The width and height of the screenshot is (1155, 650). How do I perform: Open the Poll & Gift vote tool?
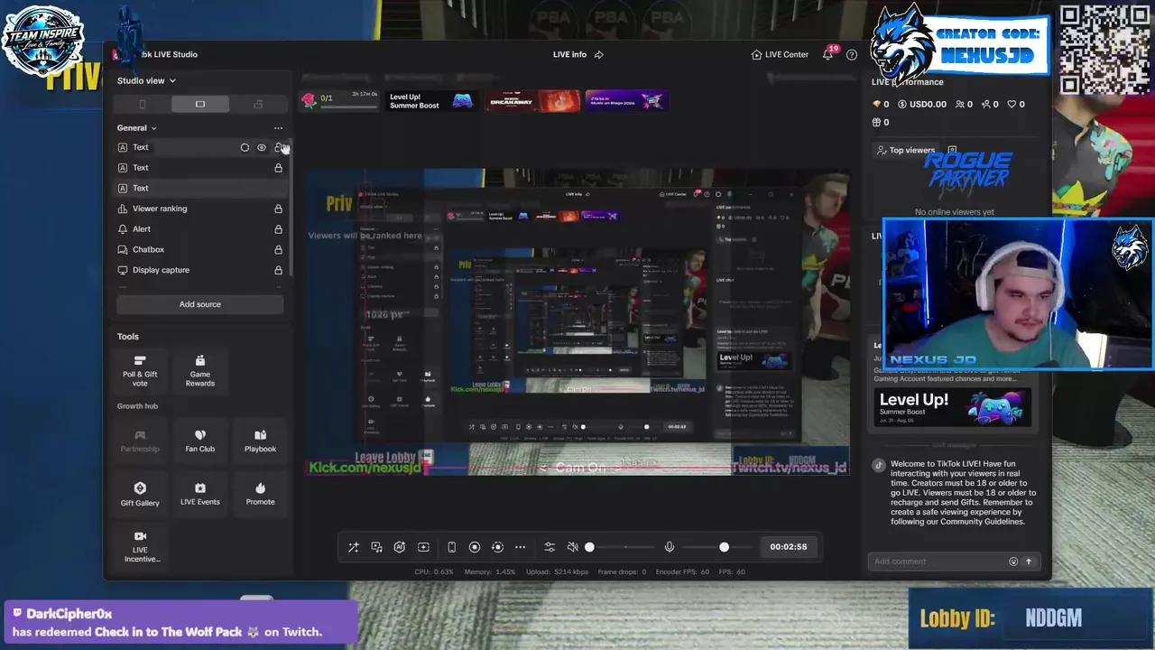140,371
